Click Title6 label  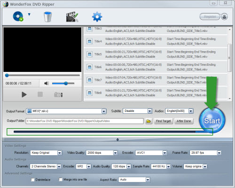98,67
